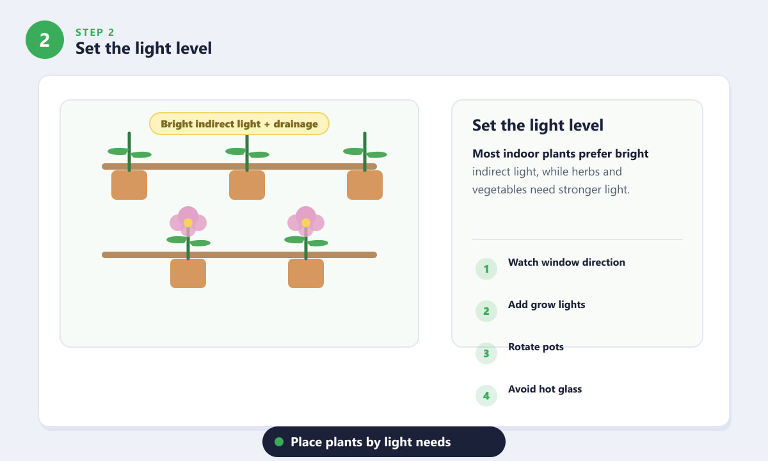Click the leftmost seedling on the top shelf
Viewport: 768px width, 461px height.
[129, 152]
